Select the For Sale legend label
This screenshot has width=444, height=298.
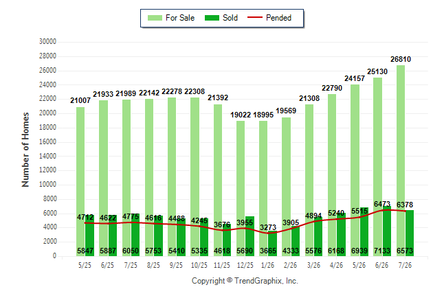(x=180, y=18)
